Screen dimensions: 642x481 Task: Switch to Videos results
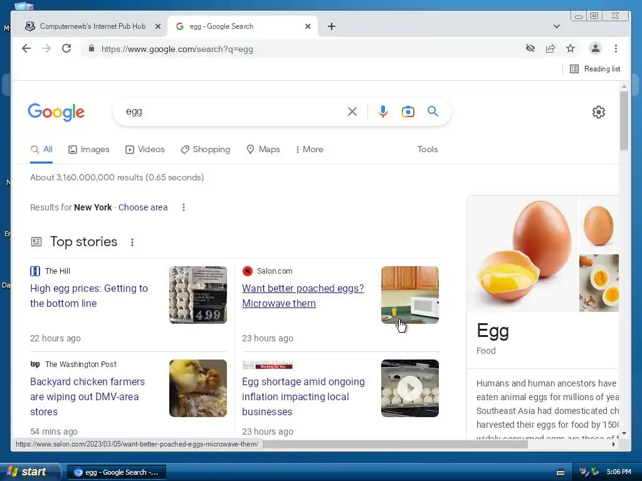[x=145, y=149]
